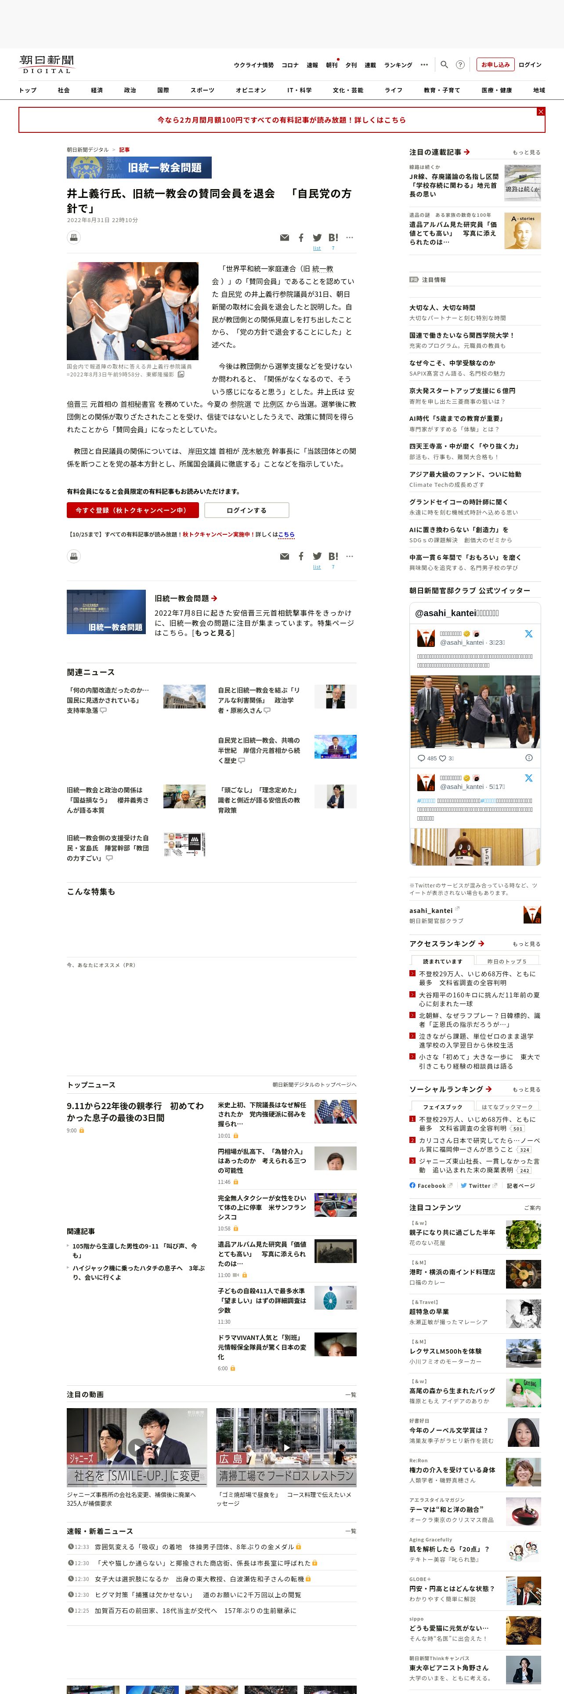
Task: Open 茂木敏充 keyword link in article
Action: tap(256, 451)
